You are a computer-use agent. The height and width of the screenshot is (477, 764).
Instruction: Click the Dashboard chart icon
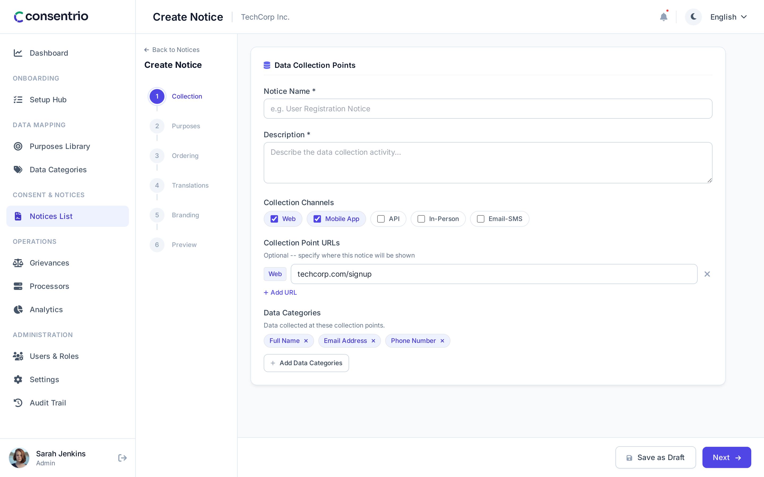pos(18,53)
